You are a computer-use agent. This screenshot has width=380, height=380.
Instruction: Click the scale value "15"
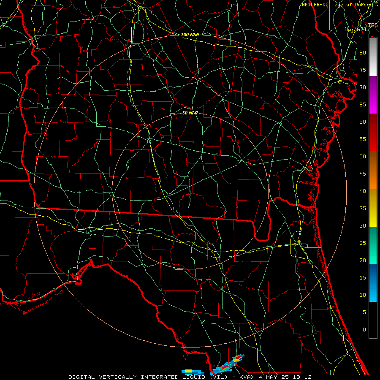point(363,278)
